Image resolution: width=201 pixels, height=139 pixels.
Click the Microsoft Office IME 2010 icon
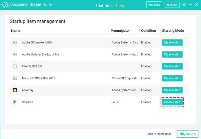pos(15,78)
